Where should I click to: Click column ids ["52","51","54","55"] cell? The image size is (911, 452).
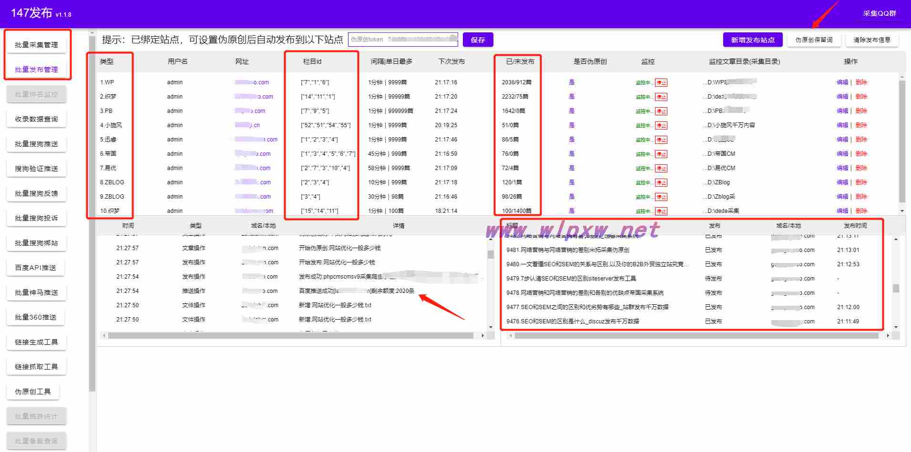click(326, 125)
